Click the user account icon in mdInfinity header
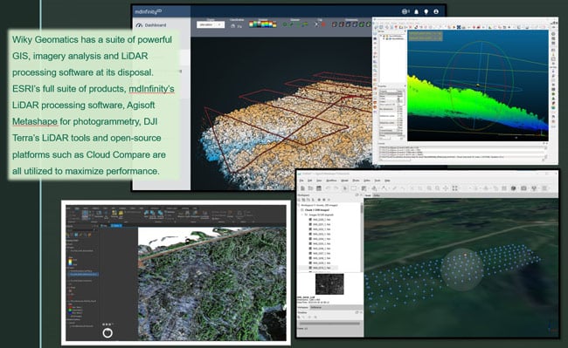Image resolution: width=568 pixels, height=348 pixels. [436, 11]
